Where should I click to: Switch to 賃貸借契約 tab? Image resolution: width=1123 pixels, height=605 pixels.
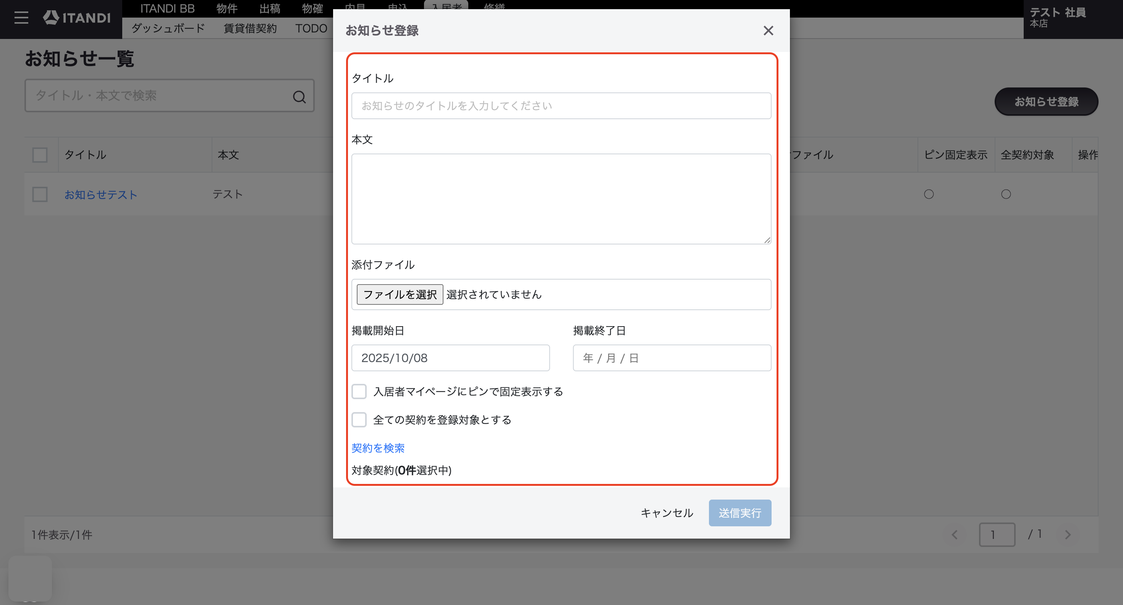[x=250, y=28]
